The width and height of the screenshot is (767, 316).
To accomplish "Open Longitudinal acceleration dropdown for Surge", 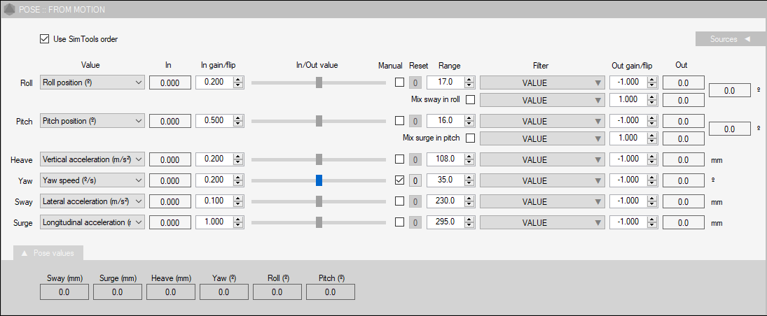I will pos(92,223).
